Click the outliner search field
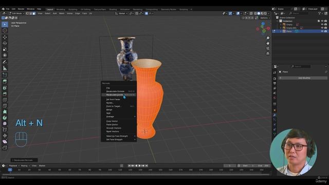329x185 pixels. click(x=299, y=13)
